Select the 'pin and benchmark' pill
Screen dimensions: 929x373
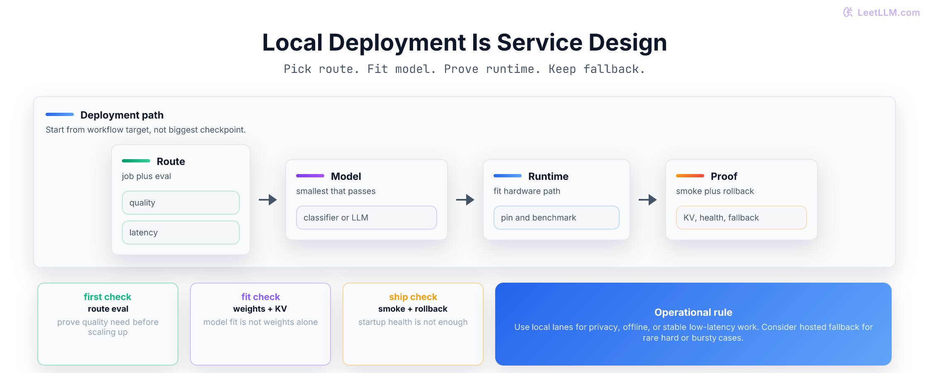click(557, 218)
